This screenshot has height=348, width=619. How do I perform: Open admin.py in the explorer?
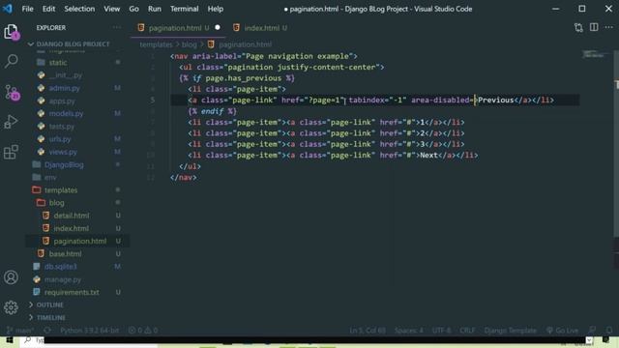[x=64, y=88]
